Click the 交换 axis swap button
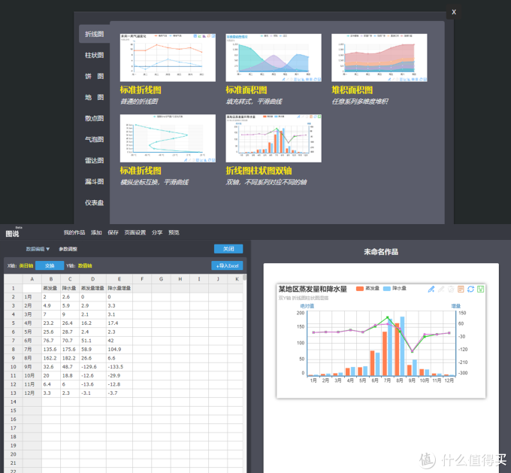This screenshot has height=473, width=511. [50, 265]
